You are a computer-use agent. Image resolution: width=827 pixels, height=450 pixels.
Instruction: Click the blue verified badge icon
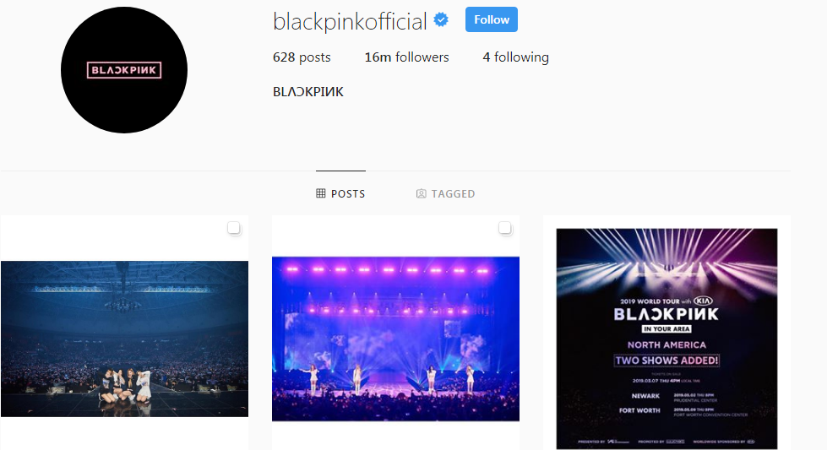click(x=441, y=20)
